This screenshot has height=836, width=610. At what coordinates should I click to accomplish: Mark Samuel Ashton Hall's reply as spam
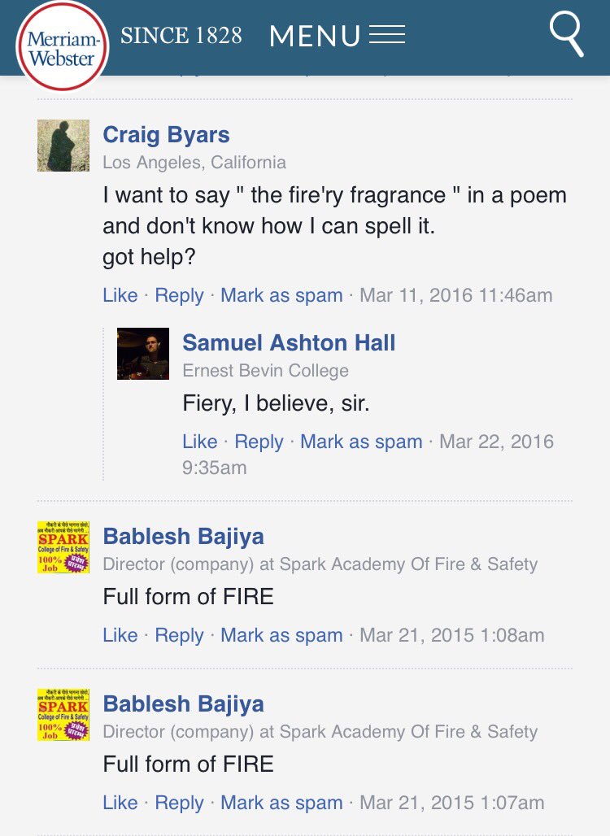[x=361, y=442]
